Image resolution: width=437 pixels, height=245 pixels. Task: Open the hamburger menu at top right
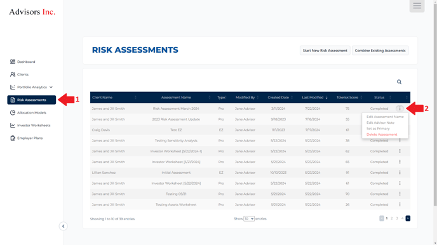(x=417, y=6)
